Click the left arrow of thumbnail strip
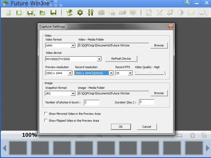The height and width of the screenshot is (158, 211). pos(5,148)
